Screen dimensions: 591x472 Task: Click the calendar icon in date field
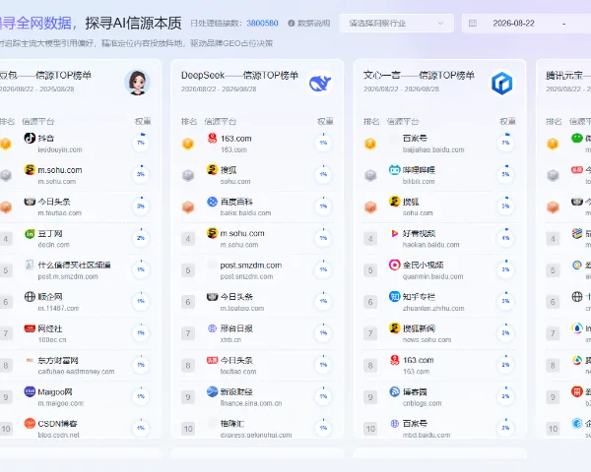[473, 24]
